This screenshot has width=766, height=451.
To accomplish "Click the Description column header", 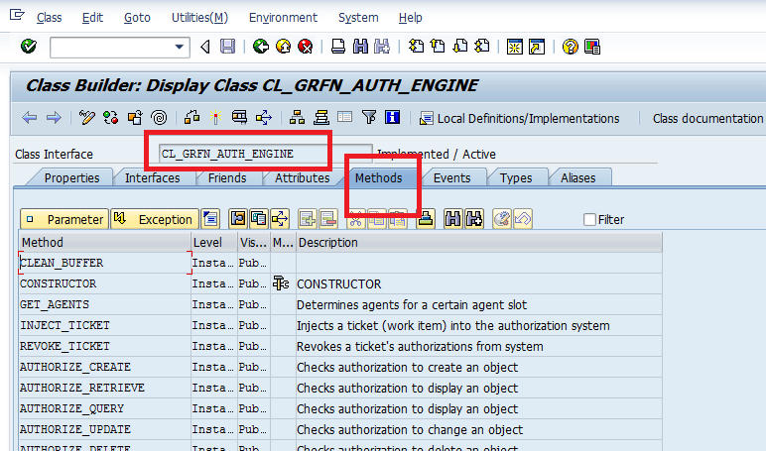I will coord(478,242).
